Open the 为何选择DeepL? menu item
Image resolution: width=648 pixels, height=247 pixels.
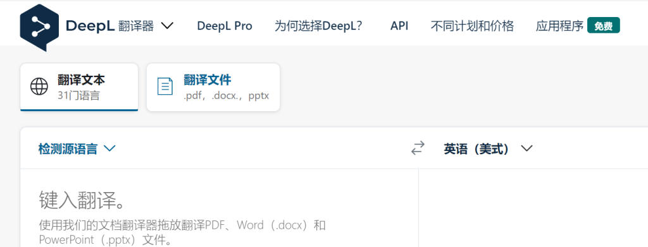click(x=318, y=26)
